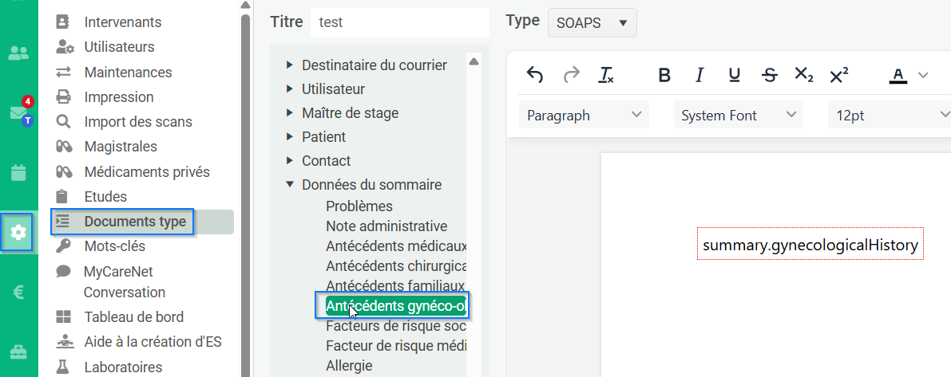Open the System Font dropdown
Viewport: 951px width, 377px height.
[x=738, y=115]
